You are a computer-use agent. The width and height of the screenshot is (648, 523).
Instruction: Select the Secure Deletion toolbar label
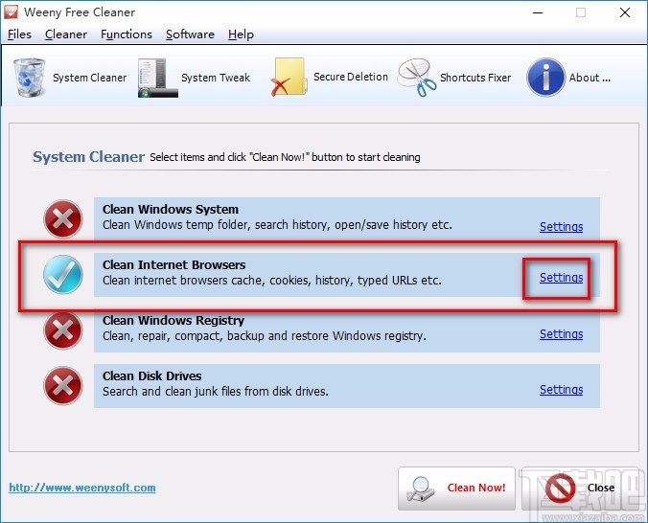point(351,77)
